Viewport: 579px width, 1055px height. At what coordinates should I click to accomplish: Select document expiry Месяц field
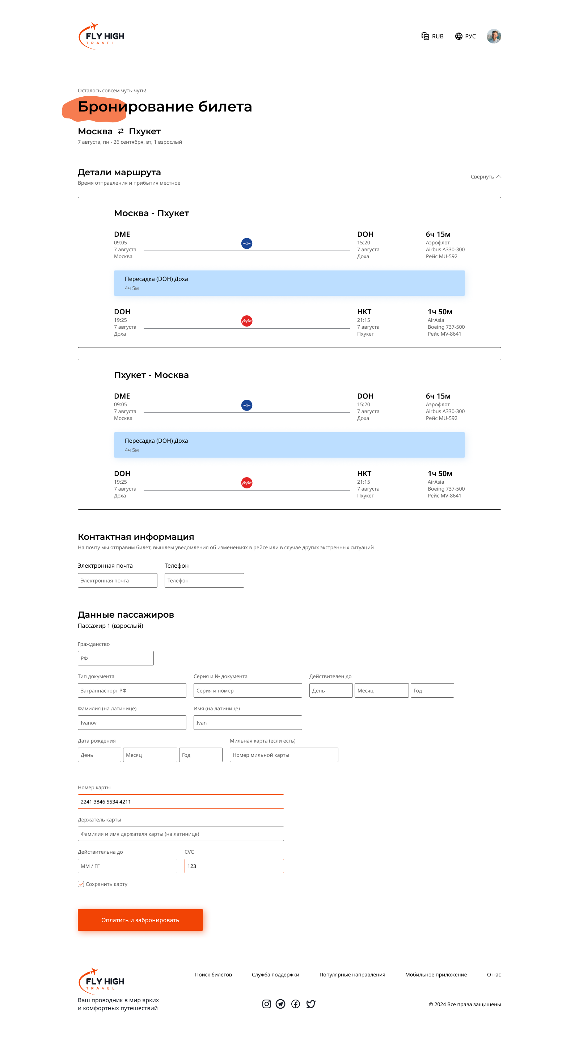pos(382,690)
